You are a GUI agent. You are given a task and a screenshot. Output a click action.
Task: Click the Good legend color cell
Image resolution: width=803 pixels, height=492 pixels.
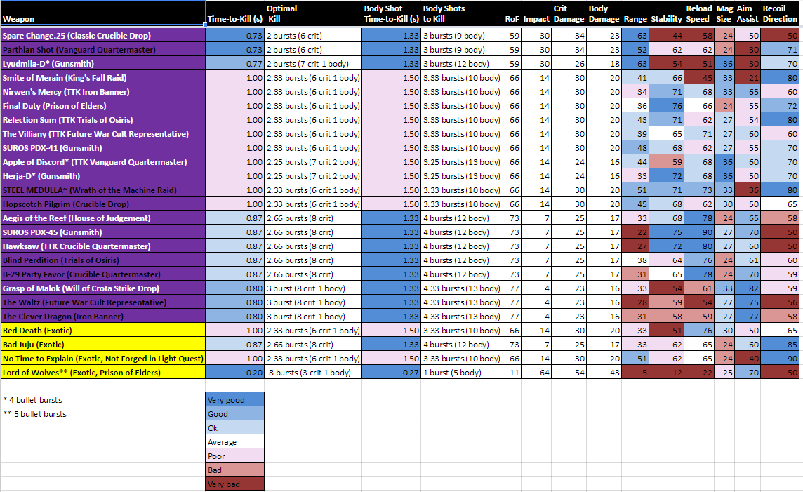click(x=235, y=413)
